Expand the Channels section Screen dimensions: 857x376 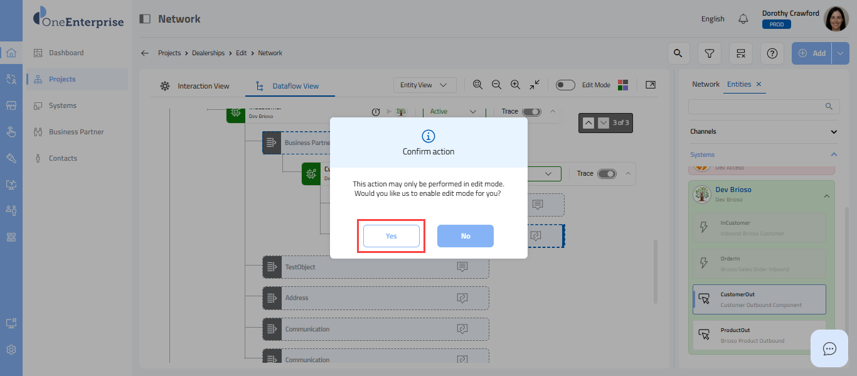click(833, 132)
